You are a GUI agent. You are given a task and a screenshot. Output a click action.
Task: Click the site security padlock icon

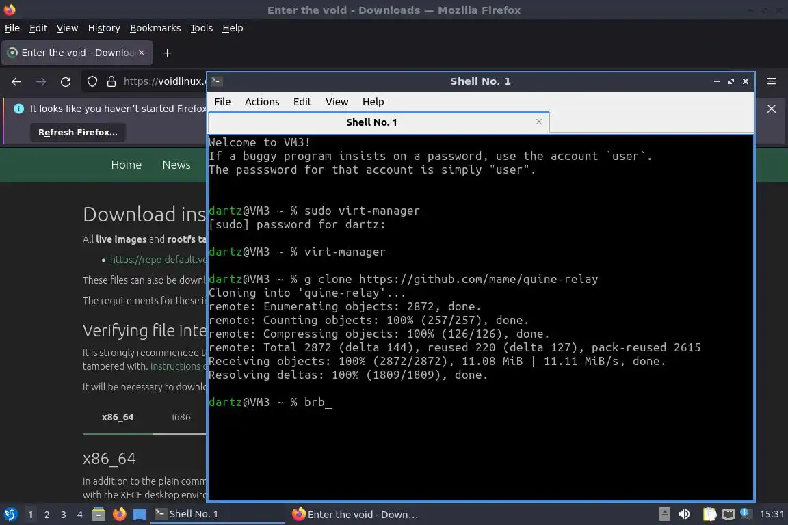click(x=111, y=81)
